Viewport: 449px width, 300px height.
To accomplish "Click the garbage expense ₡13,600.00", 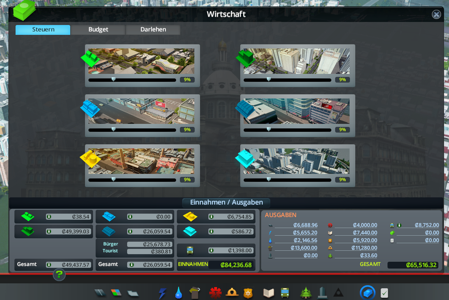I will (x=304, y=248).
